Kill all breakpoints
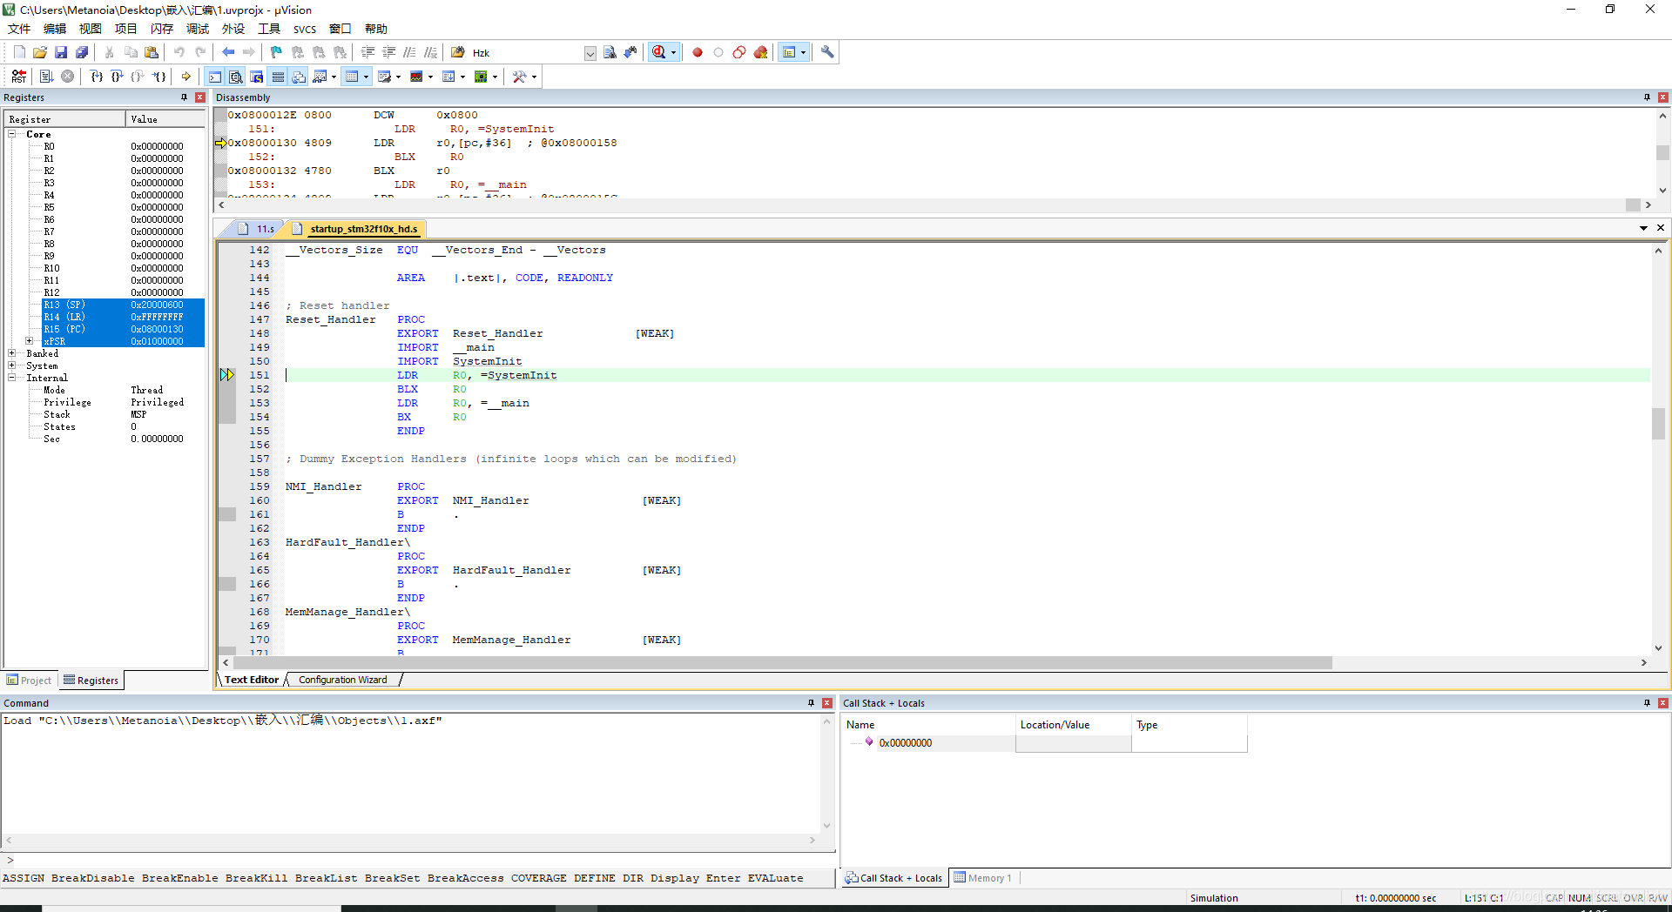1672x912 pixels. [760, 52]
